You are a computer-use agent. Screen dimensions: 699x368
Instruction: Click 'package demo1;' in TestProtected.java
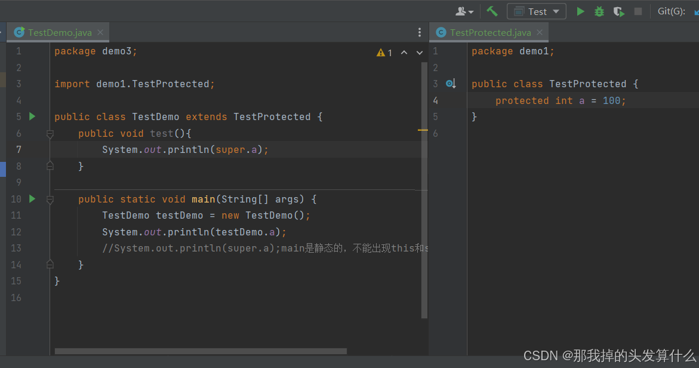tap(513, 51)
